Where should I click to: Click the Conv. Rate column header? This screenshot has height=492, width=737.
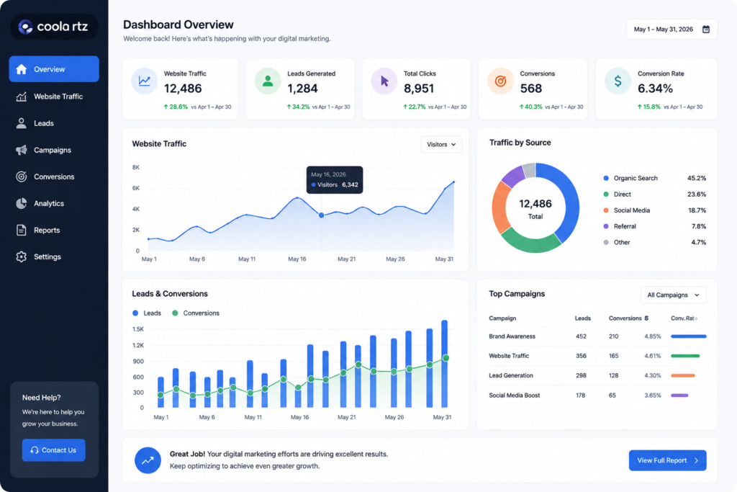click(684, 318)
